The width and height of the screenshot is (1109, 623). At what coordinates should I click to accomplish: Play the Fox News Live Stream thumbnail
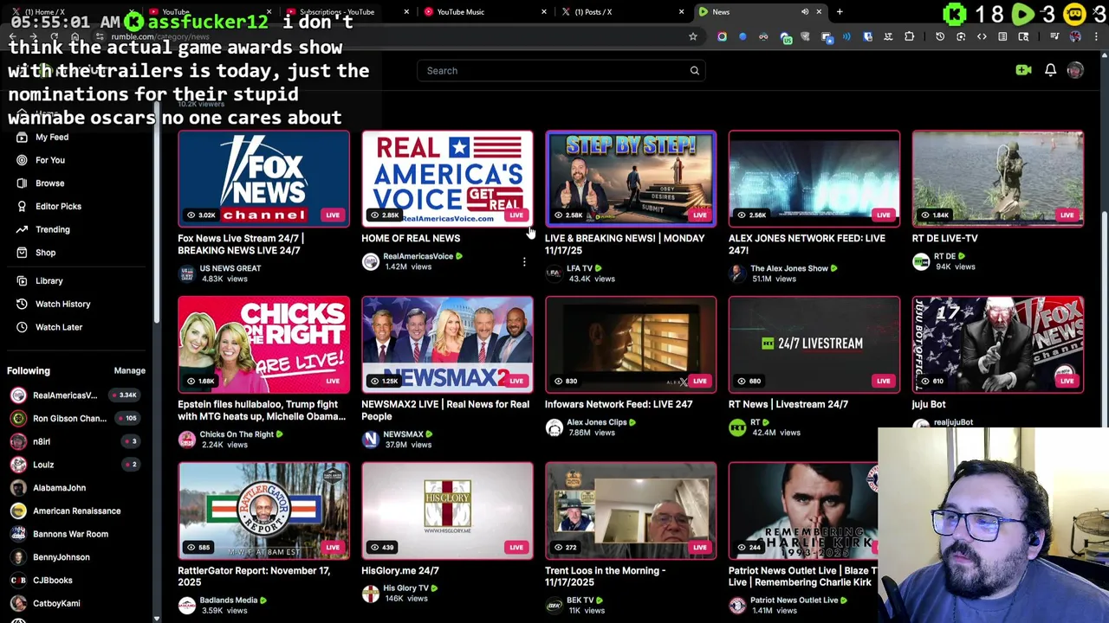[263, 178]
